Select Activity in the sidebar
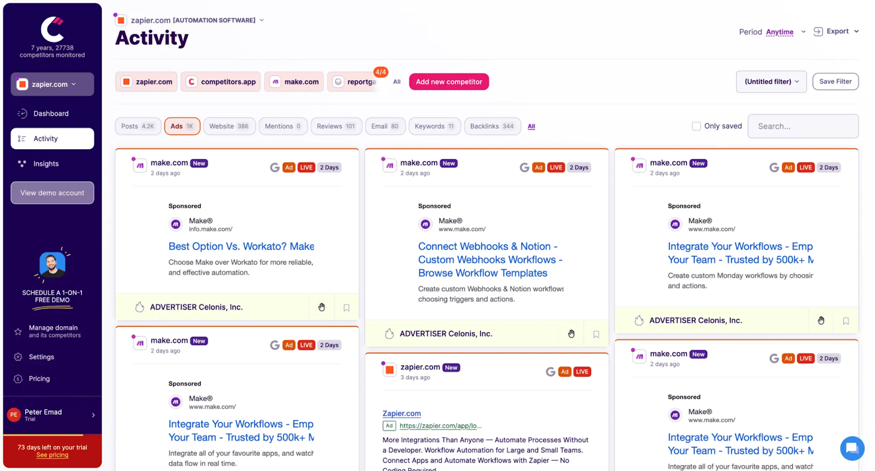This screenshot has width=875, height=471. (52, 139)
